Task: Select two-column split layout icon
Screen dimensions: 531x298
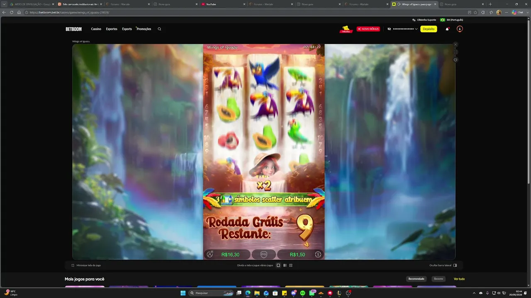Action: (x=285, y=265)
